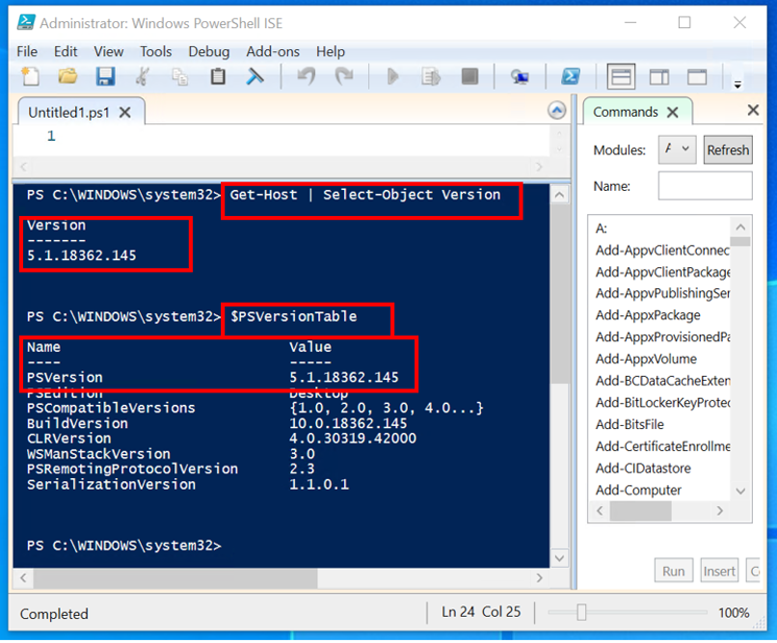Select Add-BitLockerKeyProtector in command list
The height and width of the screenshot is (643, 777).
click(662, 402)
